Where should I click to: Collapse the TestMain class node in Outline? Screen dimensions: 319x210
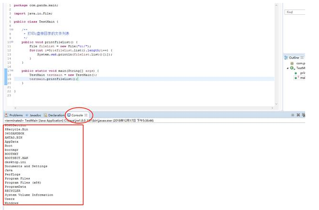[288, 68]
